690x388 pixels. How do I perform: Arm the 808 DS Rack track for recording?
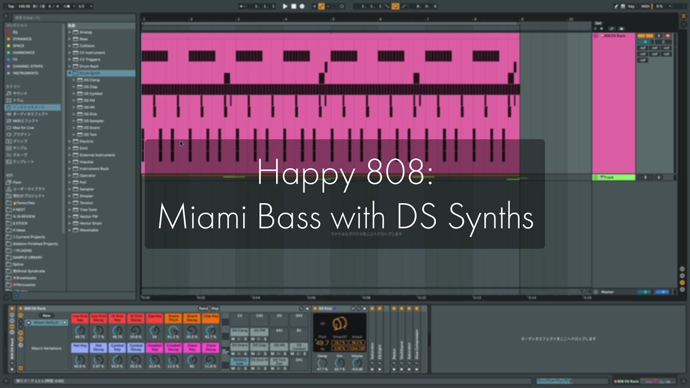[x=667, y=36]
